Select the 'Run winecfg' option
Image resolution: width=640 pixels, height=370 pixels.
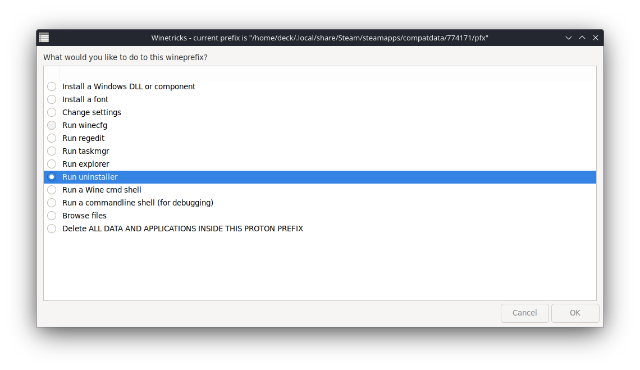coord(52,125)
